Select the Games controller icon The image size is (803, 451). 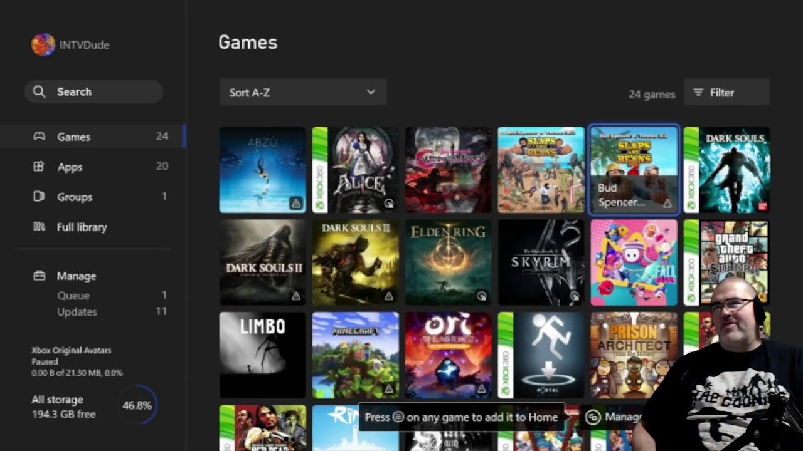tap(39, 137)
